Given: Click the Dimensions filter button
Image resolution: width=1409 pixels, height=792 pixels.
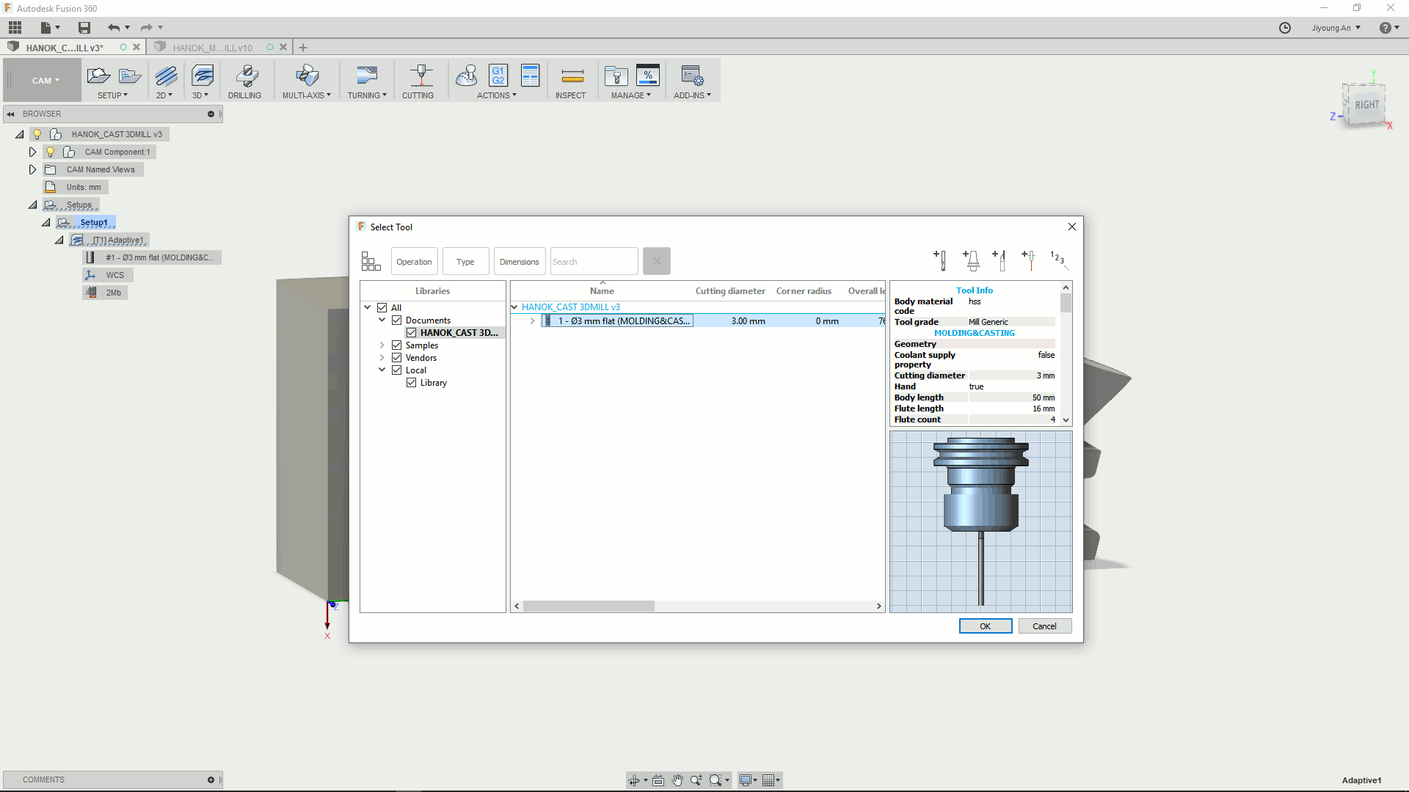Looking at the screenshot, I should pyautogui.click(x=520, y=262).
